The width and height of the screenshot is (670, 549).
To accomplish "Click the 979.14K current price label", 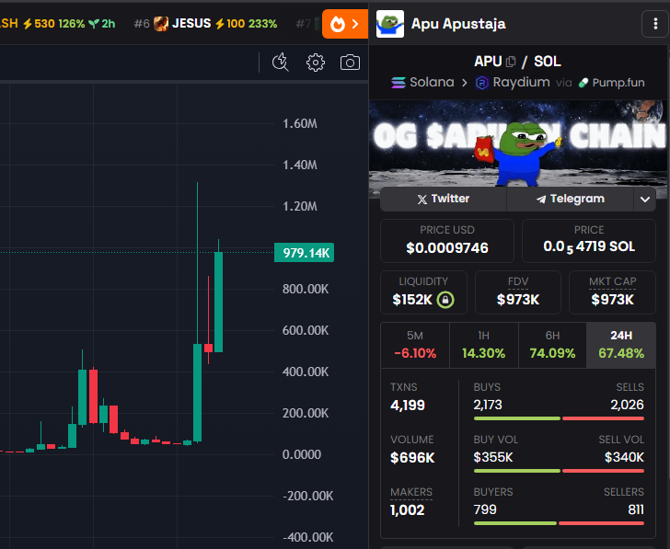I will 305,253.
